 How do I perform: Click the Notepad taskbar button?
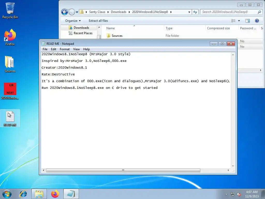coord(71,194)
